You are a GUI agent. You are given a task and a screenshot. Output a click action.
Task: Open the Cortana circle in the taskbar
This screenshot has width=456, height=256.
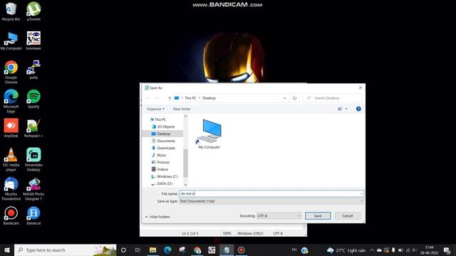tap(123, 250)
